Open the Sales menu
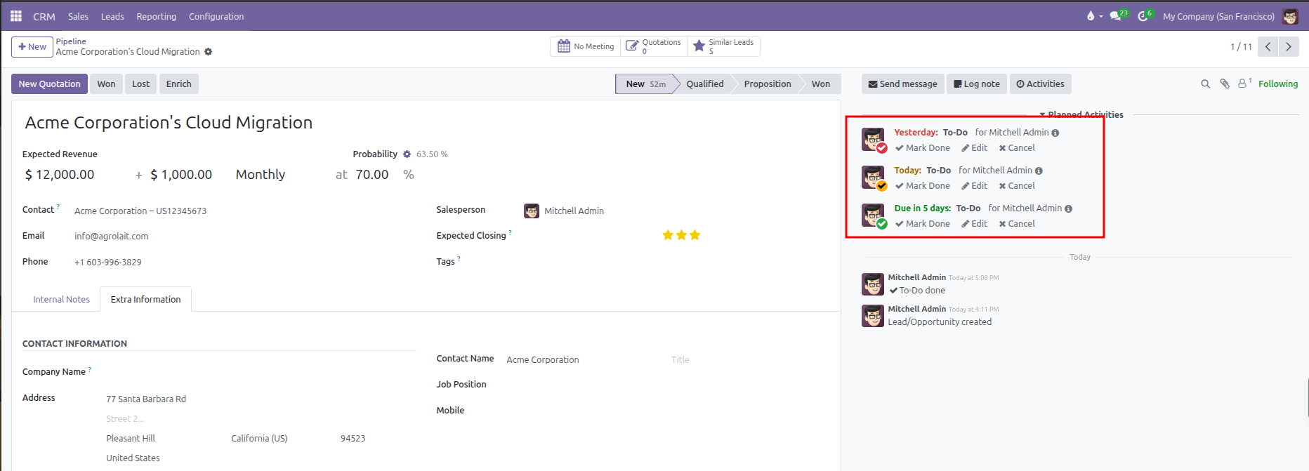The height and width of the screenshot is (471, 1309). [x=78, y=16]
